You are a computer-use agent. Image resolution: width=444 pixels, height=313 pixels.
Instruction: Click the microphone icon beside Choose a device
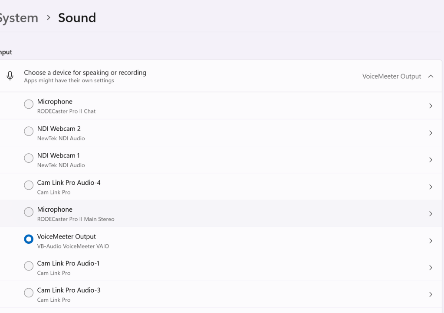10,76
